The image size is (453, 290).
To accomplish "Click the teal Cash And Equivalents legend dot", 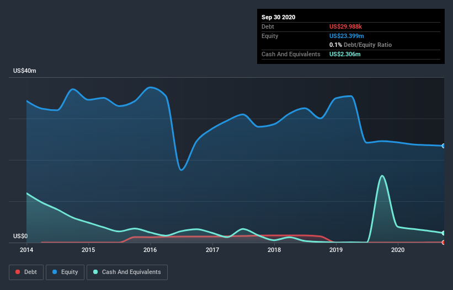I will [x=96, y=272].
